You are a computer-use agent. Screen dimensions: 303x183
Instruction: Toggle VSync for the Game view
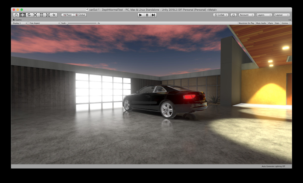pos(270,23)
